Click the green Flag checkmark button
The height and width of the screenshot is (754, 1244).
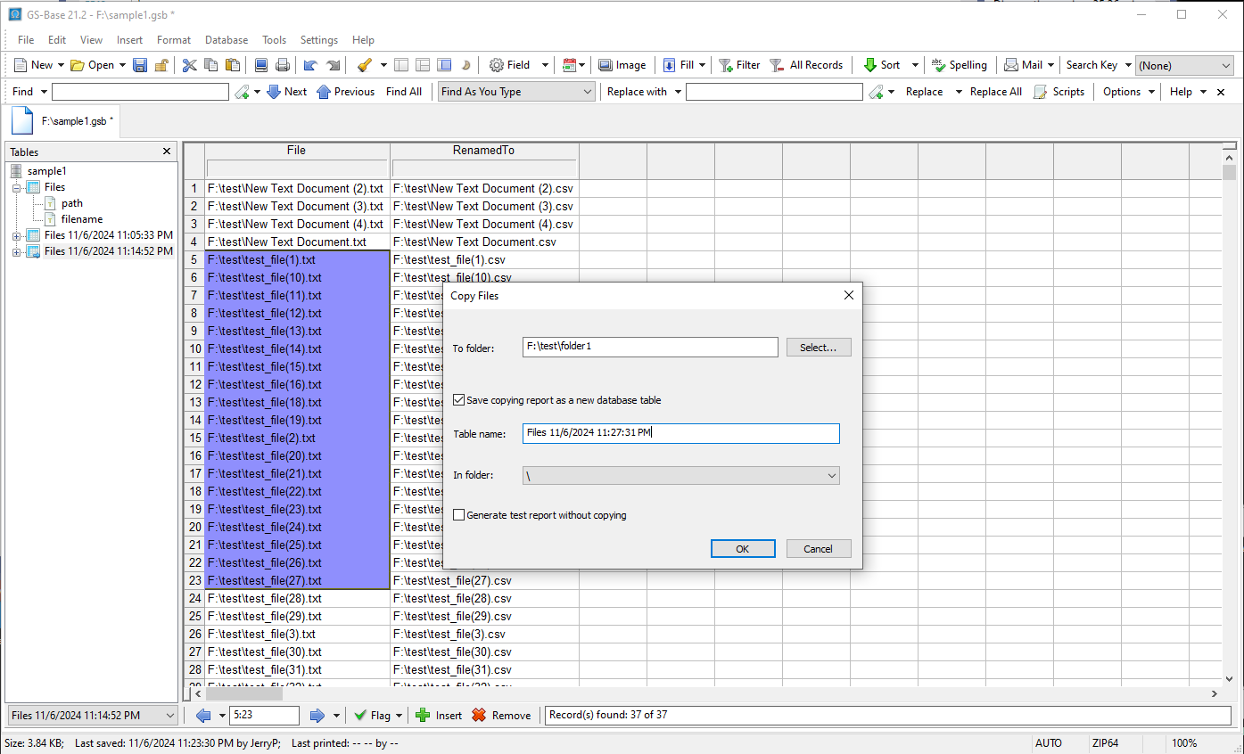pos(372,715)
